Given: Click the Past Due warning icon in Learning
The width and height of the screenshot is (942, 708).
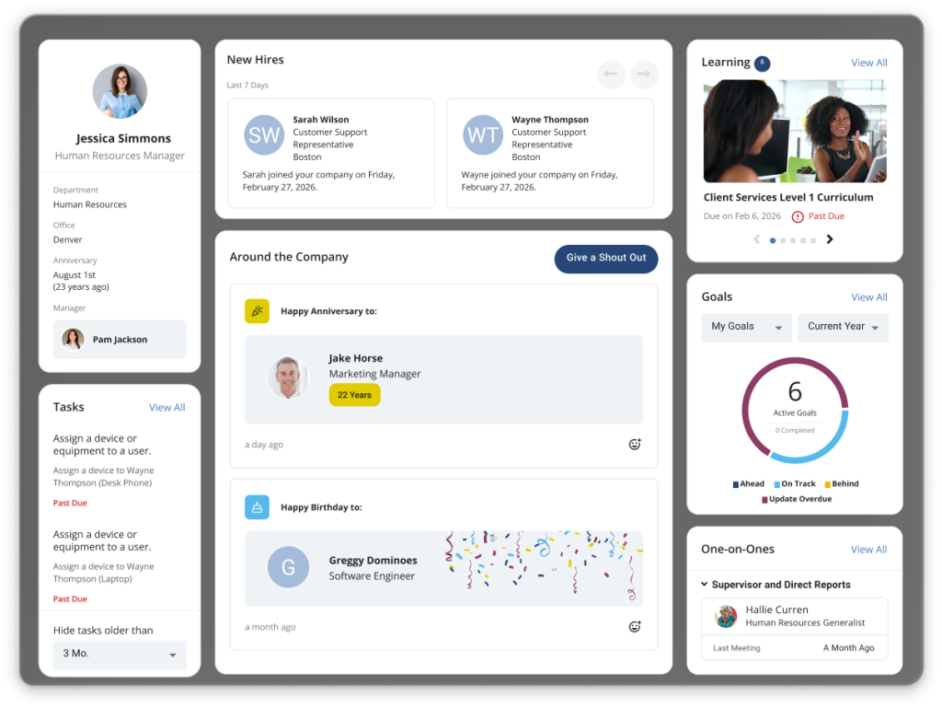Looking at the screenshot, I should (798, 216).
